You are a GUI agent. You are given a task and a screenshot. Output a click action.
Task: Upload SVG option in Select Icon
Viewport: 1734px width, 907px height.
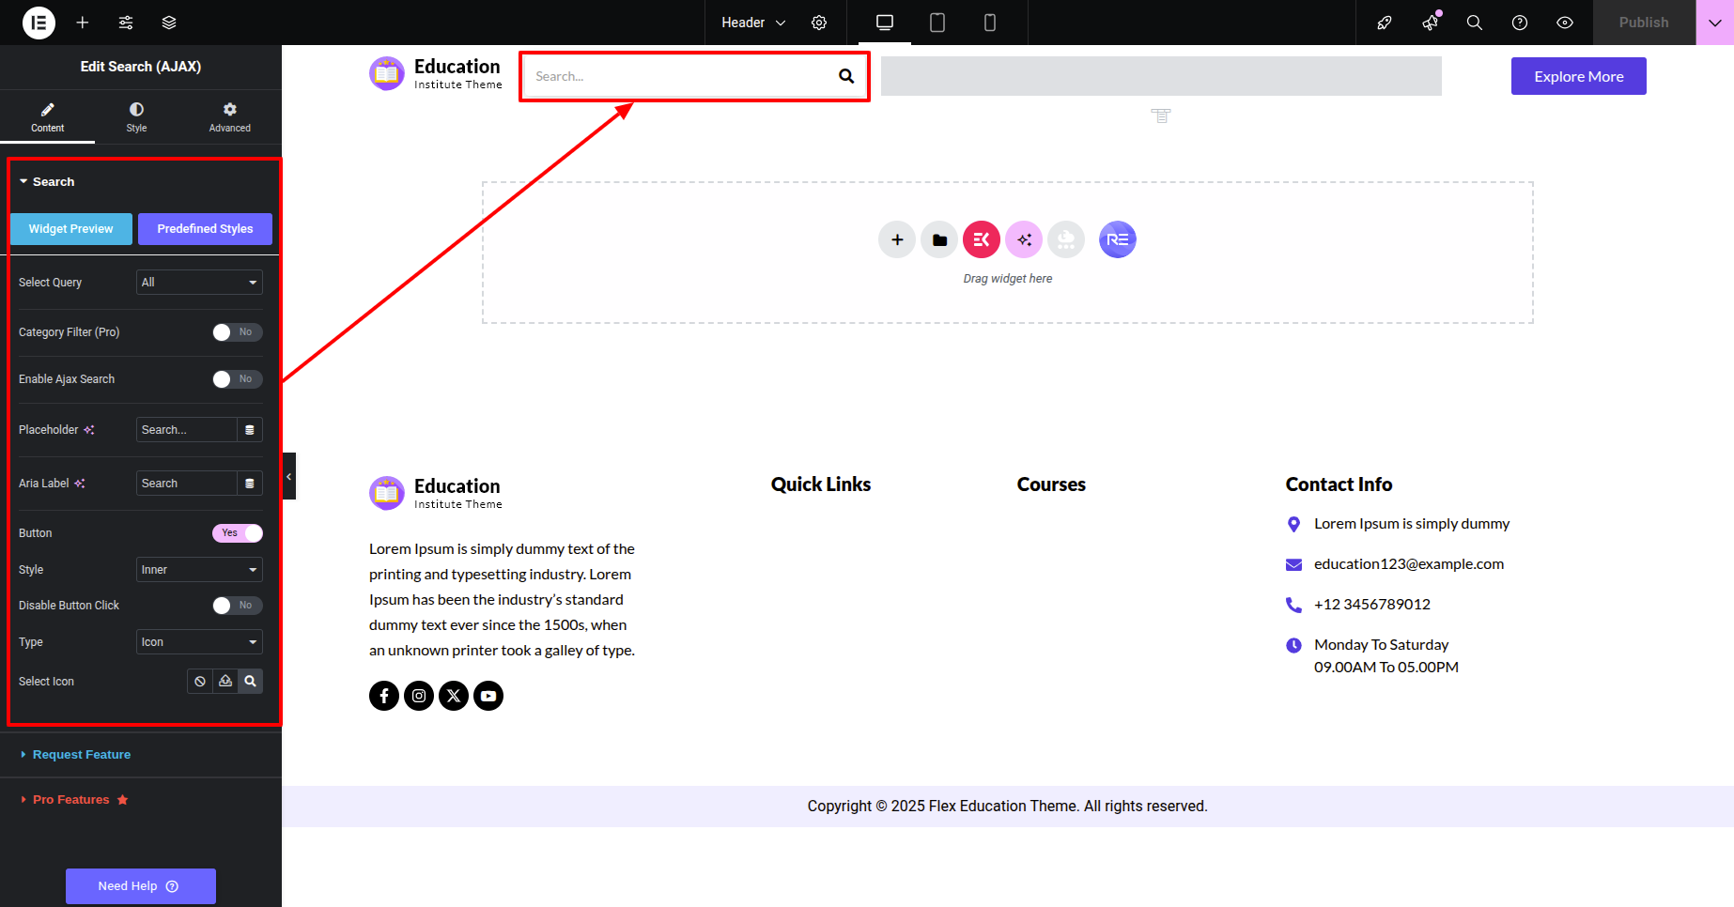(x=225, y=682)
